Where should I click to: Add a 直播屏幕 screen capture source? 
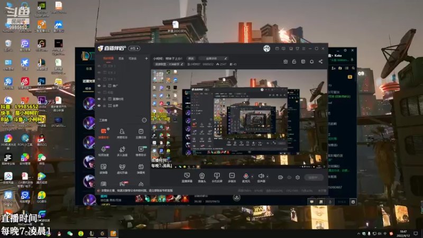(187, 178)
